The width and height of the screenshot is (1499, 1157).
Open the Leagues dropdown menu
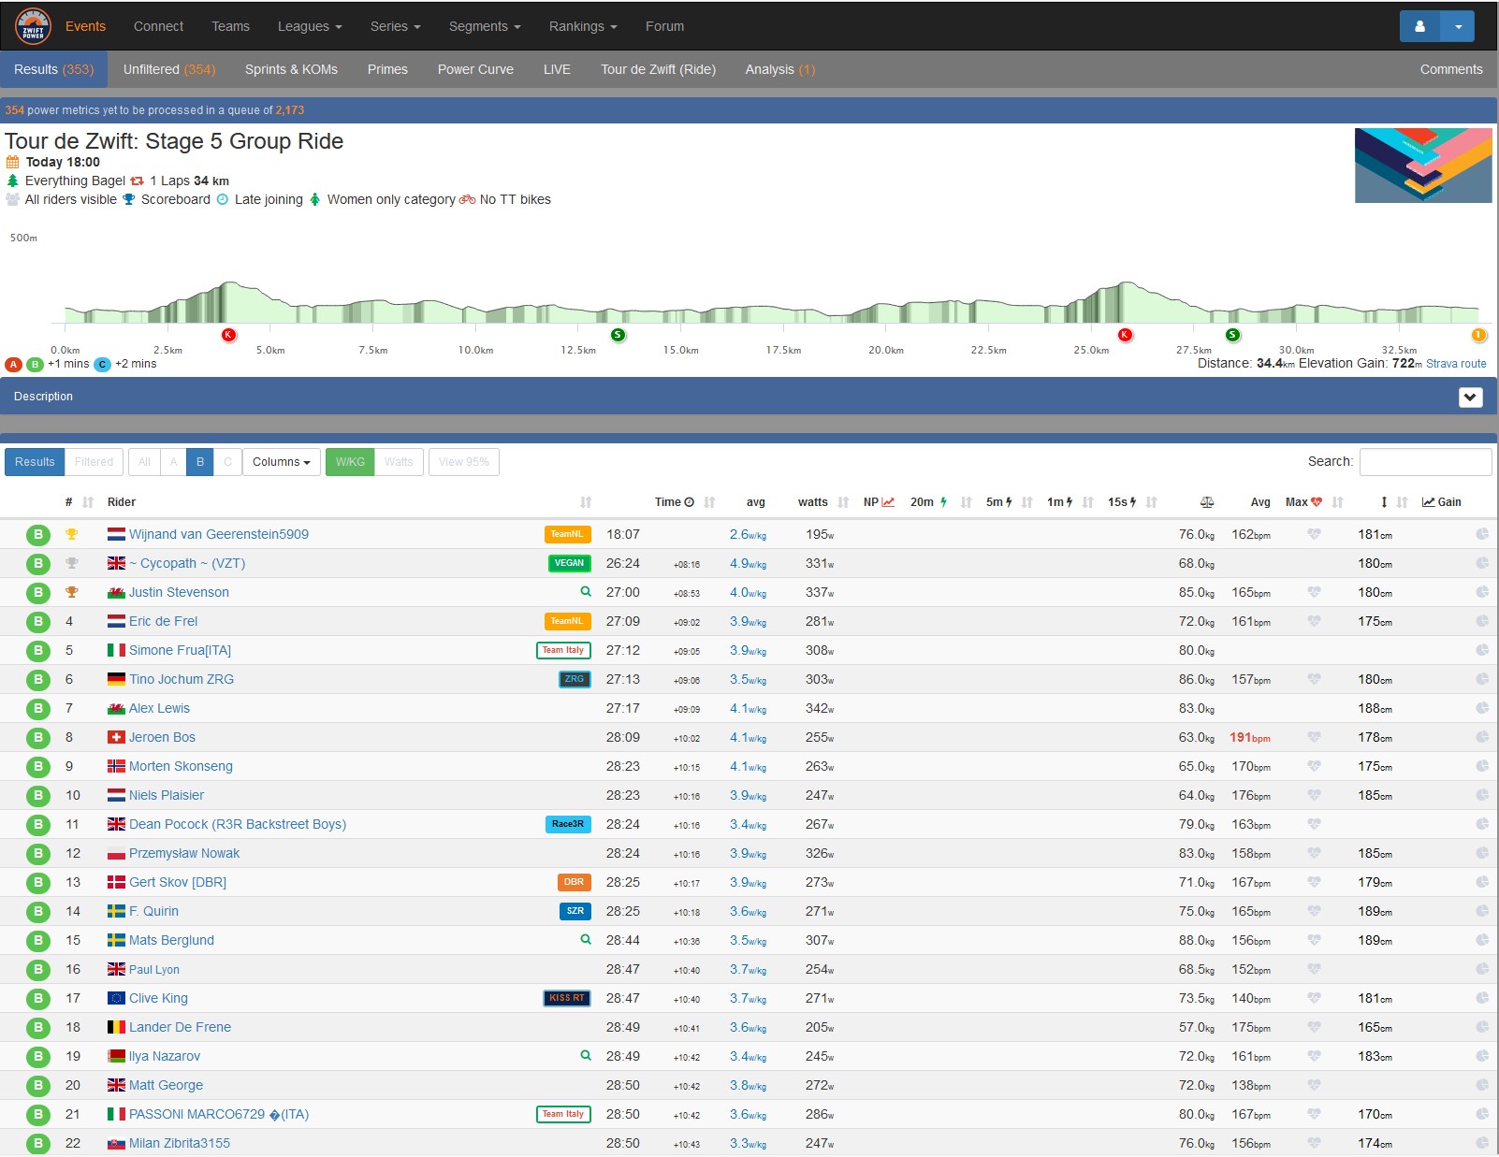click(x=310, y=26)
